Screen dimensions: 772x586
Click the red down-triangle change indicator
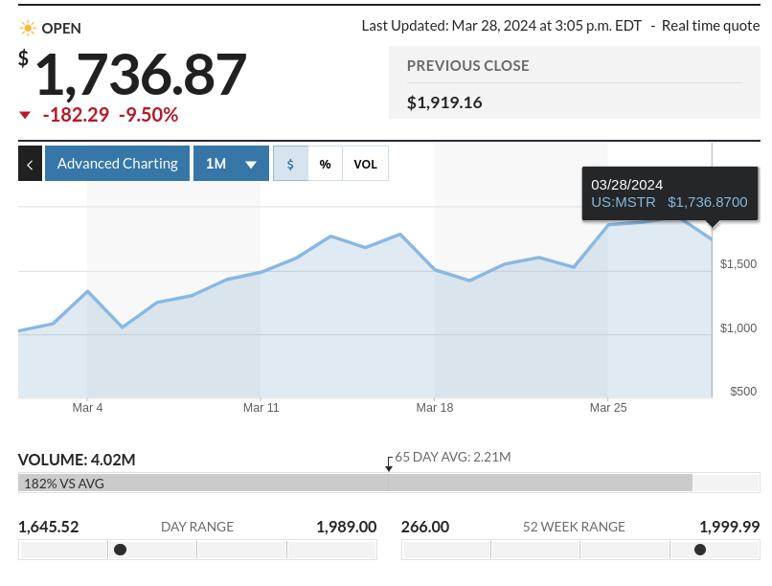(x=25, y=116)
